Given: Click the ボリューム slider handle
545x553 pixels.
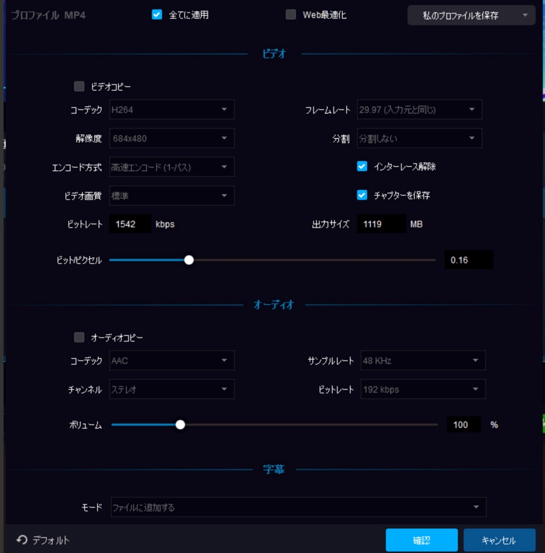Looking at the screenshot, I should click(180, 424).
